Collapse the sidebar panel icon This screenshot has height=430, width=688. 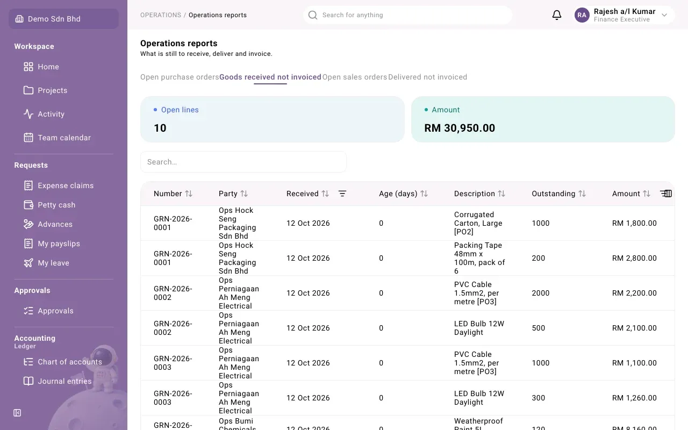click(17, 413)
